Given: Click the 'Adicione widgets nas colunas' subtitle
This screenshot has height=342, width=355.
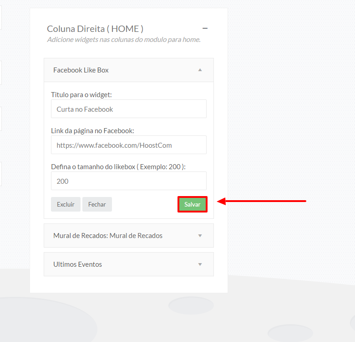Looking at the screenshot, I should [124, 40].
